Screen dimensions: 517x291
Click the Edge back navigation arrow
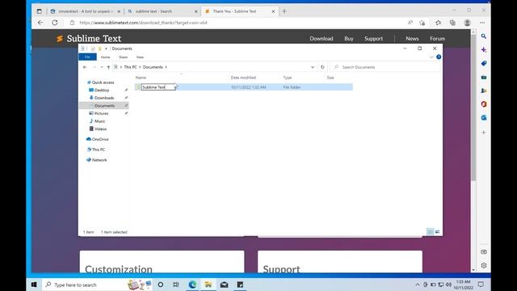(40, 23)
